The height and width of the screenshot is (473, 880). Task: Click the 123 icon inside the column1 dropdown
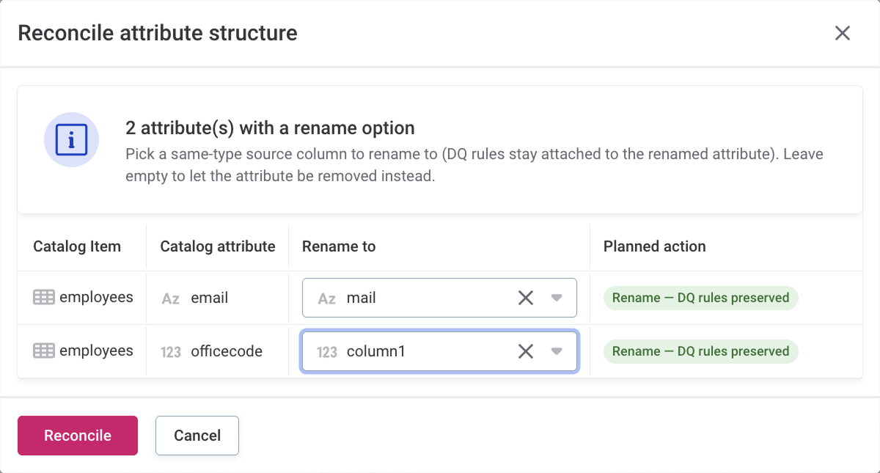pyautogui.click(x=327, y=352)
